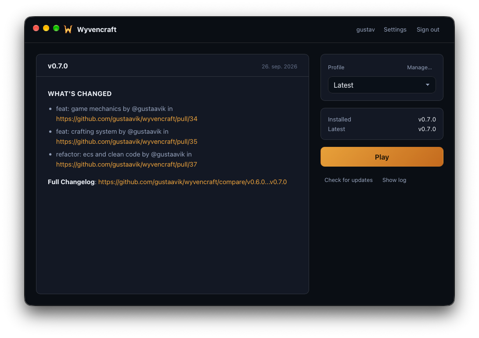Open pull request 34 link
Viewport: 479px width, 338px height.
coord(126,119)
